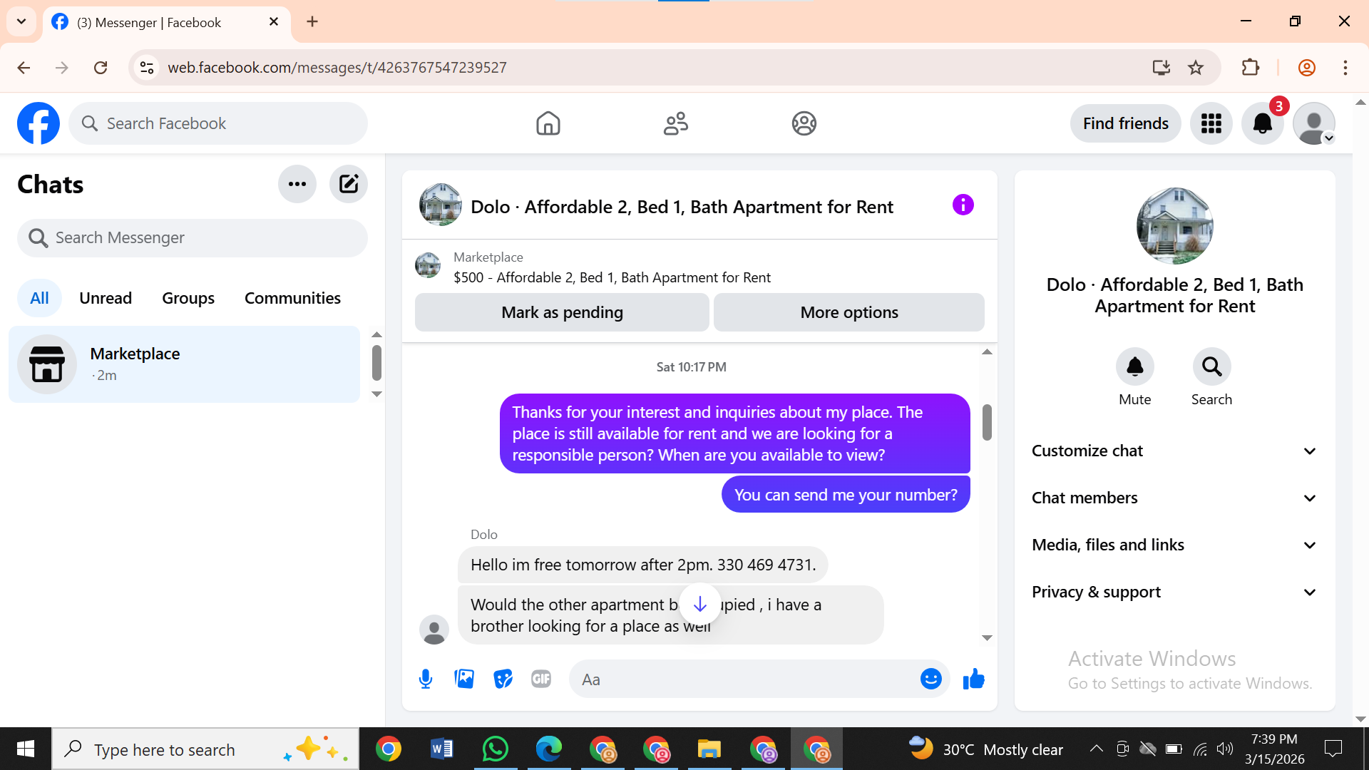Open conversation information icon
Image resolution: width=1369 pixels, height=770 pixels.
pos(963,205)
